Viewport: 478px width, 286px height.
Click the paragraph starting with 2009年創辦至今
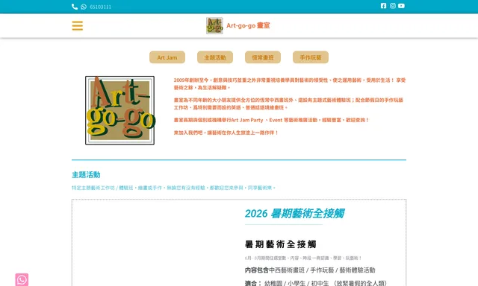(x=290, y=84)
